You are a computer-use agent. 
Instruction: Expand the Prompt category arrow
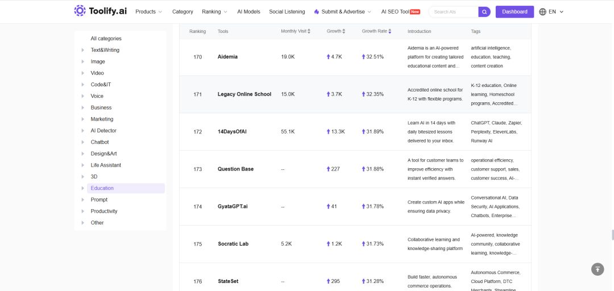point(82,199)
